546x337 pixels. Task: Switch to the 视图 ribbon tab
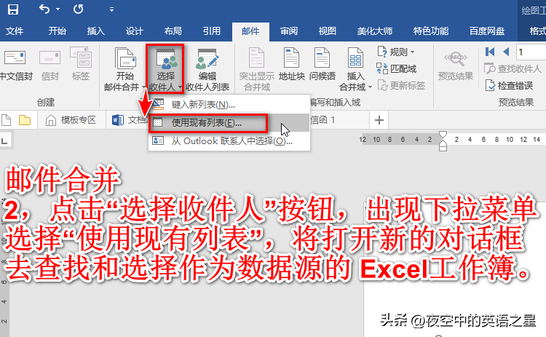328,31
